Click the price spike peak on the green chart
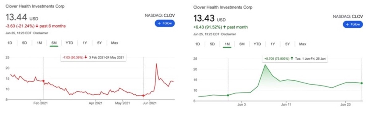 tap(265, 65)
